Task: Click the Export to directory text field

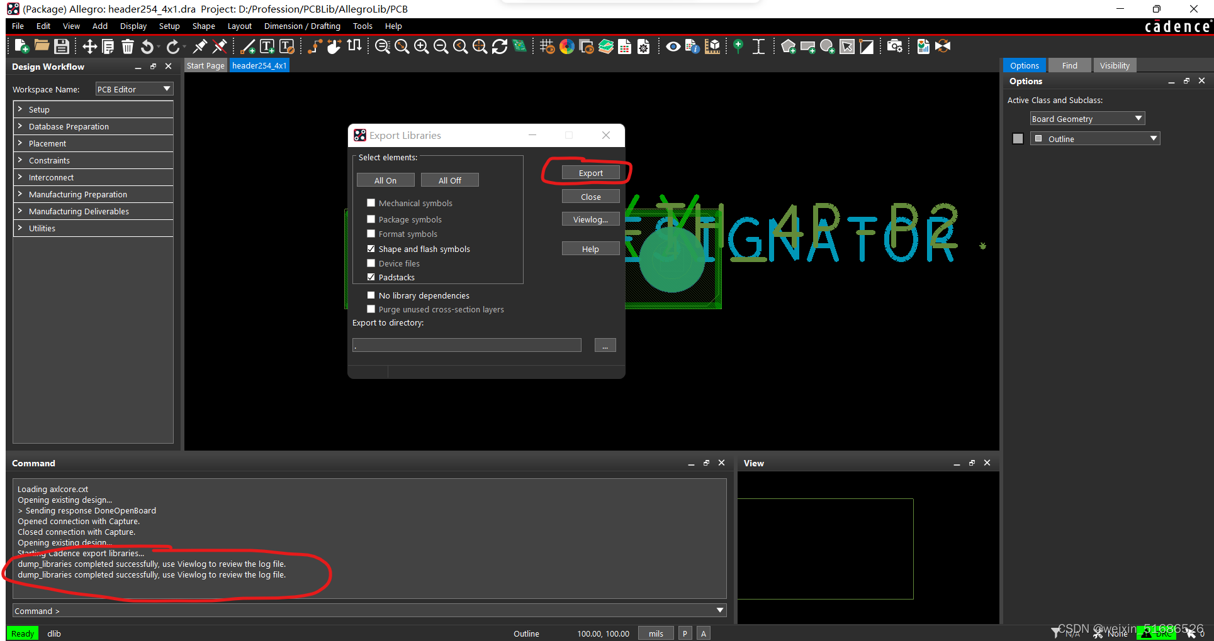Action: pos(466,345)
